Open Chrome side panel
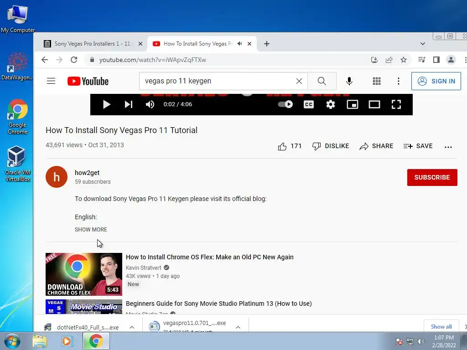The width and height of the screenshot is (467, 350). (436, 60)
